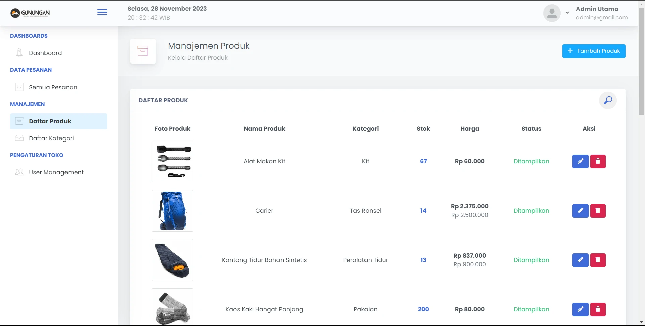Remove Kaos Kaki Hangat Panjang product
This screenshot has height=326, width=645.
pyautogui.click(x=598, y=309)
